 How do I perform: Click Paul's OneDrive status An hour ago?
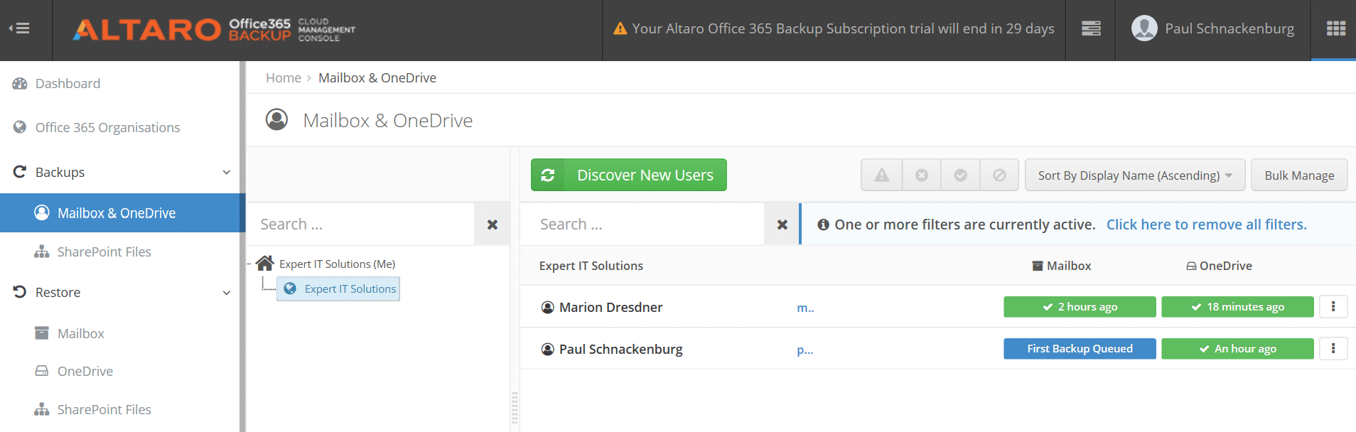[x=1237, y=349]
